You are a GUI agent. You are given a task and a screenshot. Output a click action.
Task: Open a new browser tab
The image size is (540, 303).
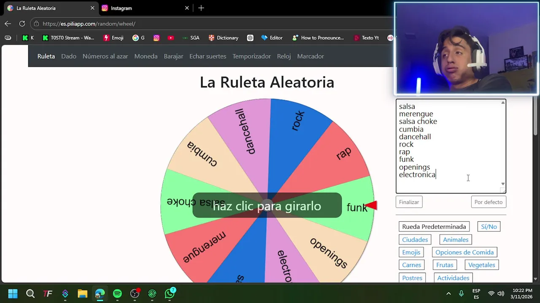tap(201, 8)
